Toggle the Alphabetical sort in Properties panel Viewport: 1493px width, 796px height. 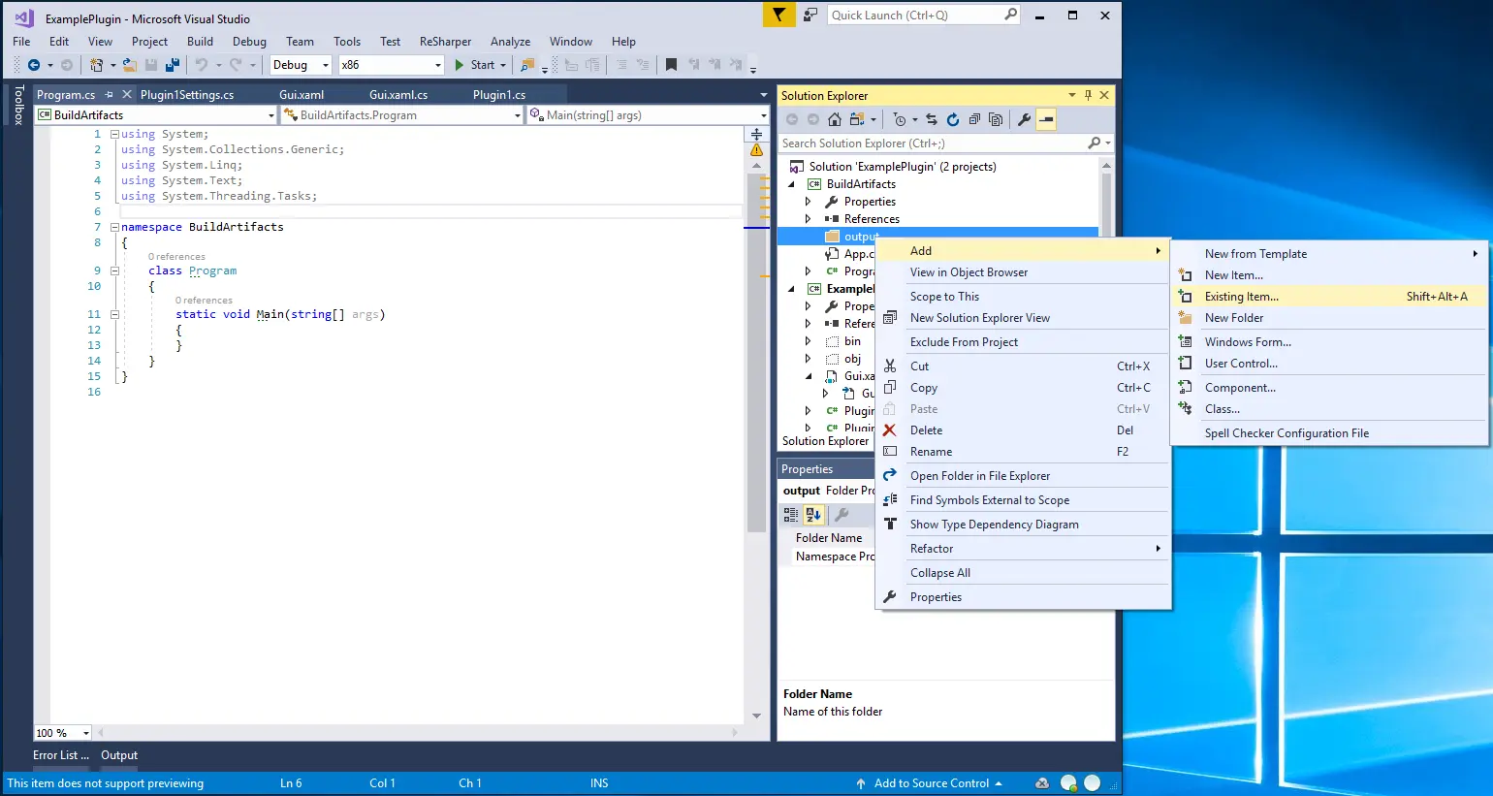coord(813,515)
